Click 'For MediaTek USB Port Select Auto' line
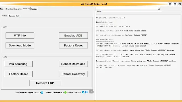 click(113, 26)
